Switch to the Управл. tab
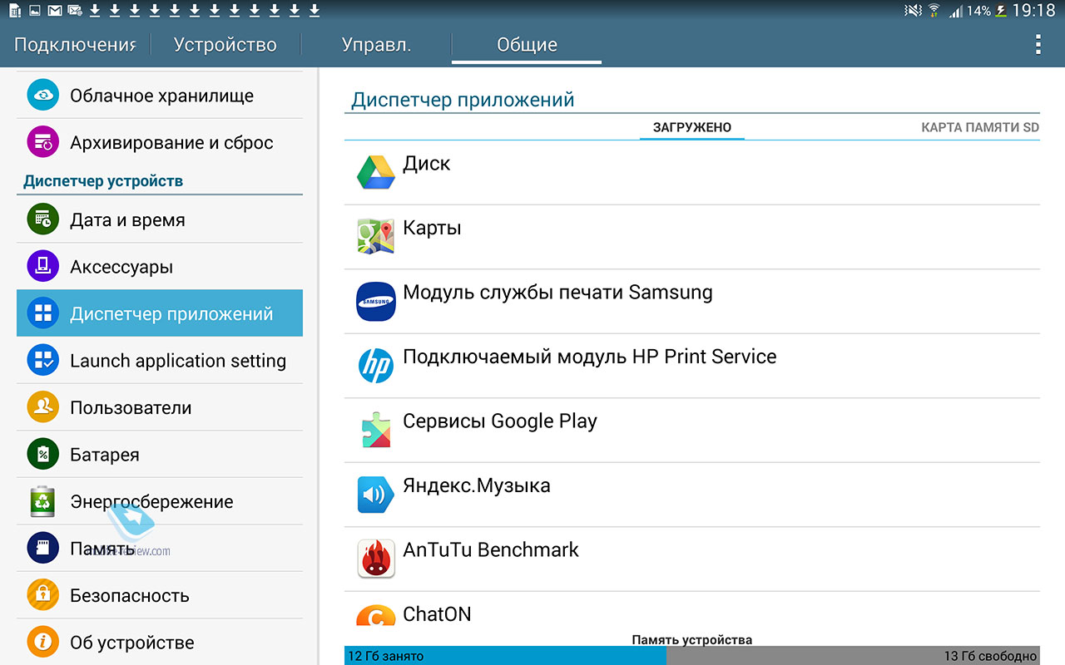 (x=376, y=45)
